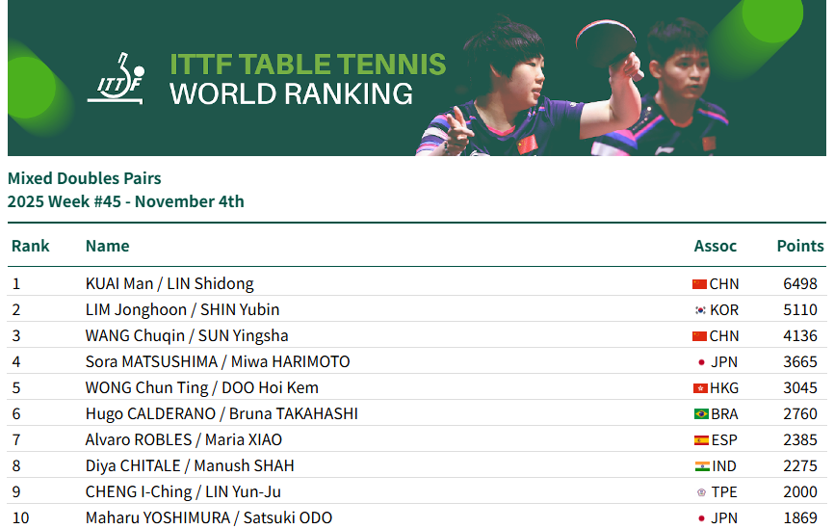834x529 pixels.
Task: Sort by the Rank column header
Action: (x=31, y=246)
